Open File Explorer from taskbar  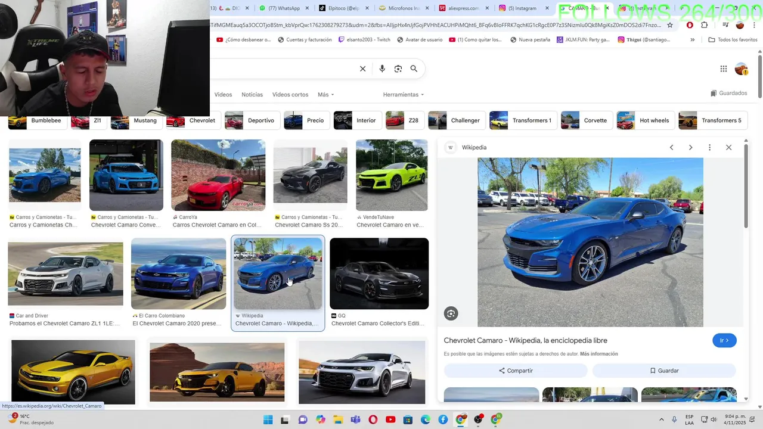point(338,419)
